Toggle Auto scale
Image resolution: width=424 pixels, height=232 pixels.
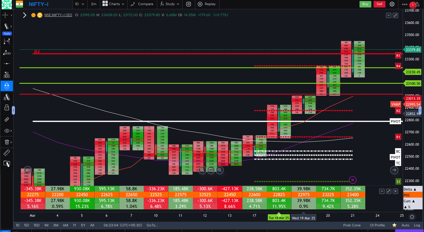pyautogui.click(x=405, y=225)
